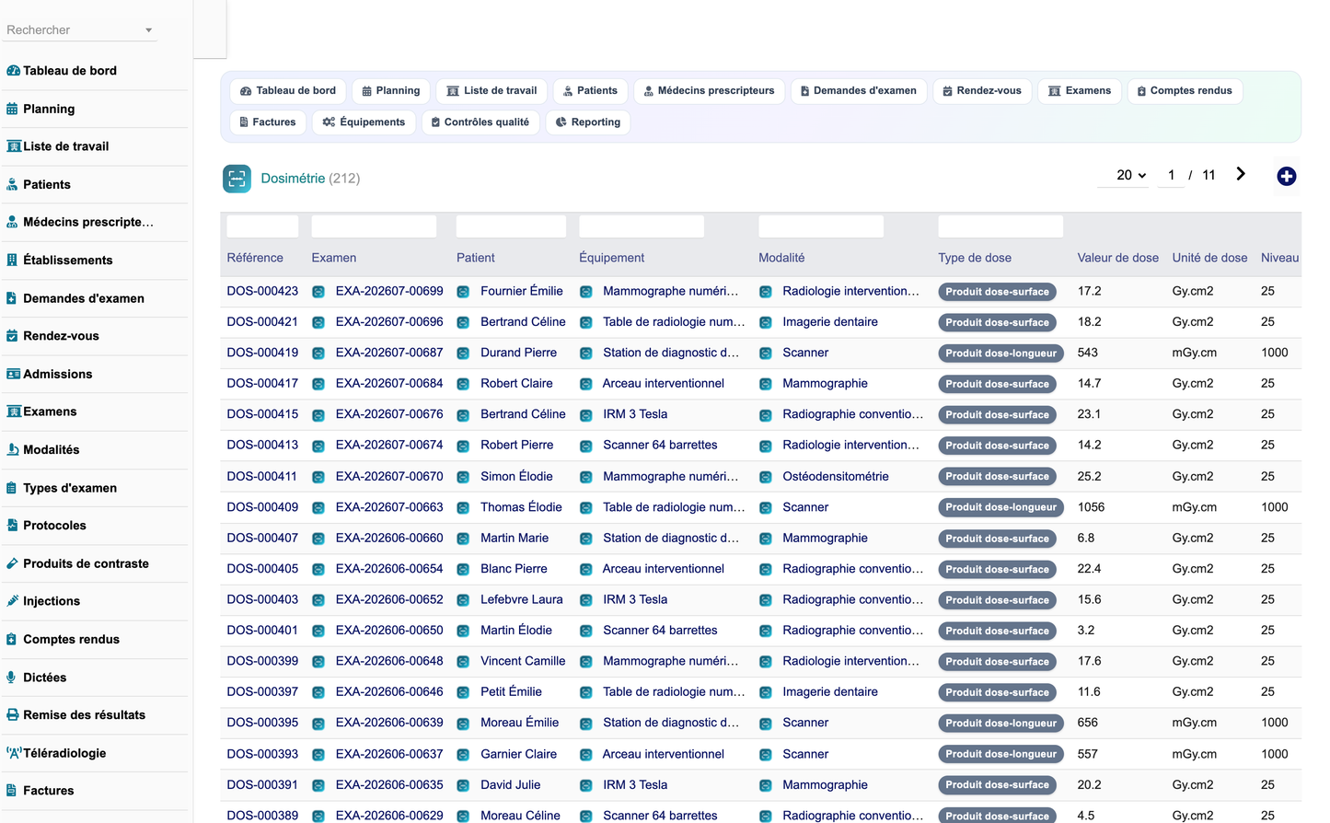This screenshot has height=823, width=1330.
Task: Select Scanner 64 barrettes in DOS-000413 row
Action: pyautogui.click(x=660, y=445)
